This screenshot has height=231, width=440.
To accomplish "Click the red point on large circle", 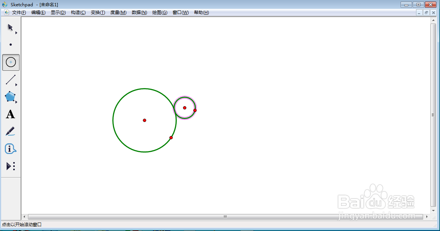I will [x=171, y=137].
